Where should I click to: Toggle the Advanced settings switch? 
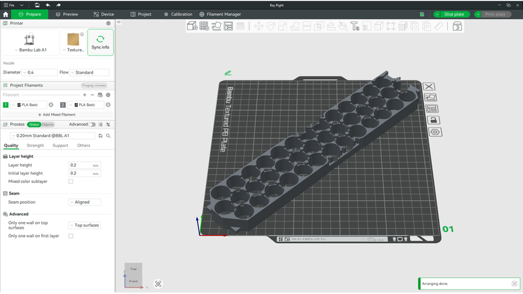pos(92,124)
